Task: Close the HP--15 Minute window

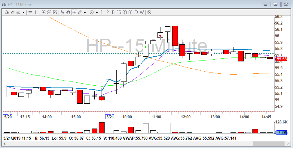Action: [286, 4]
